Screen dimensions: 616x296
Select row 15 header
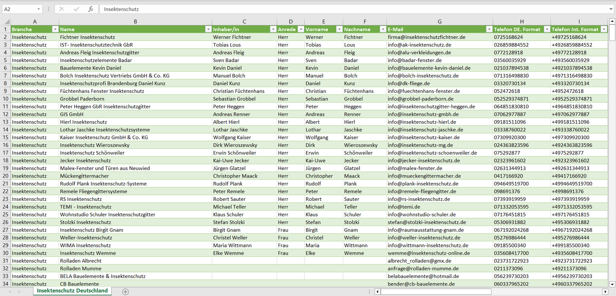point(6,137)
